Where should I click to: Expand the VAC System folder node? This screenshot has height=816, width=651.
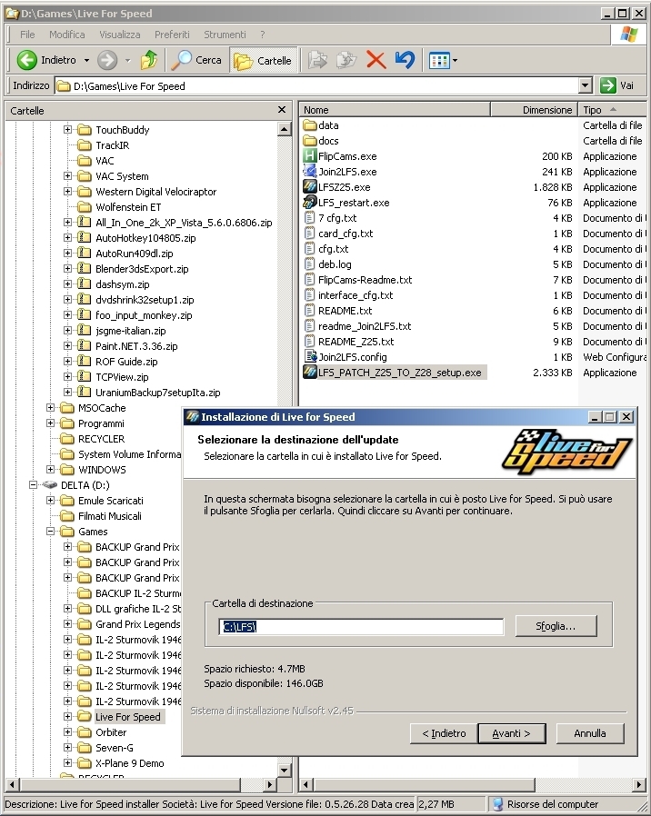point(67,176)
